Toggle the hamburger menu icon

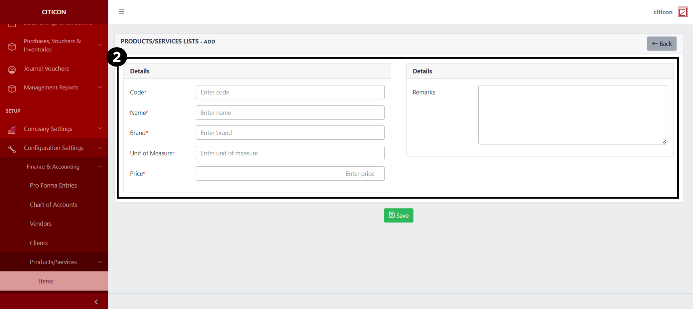click(122, 12)
